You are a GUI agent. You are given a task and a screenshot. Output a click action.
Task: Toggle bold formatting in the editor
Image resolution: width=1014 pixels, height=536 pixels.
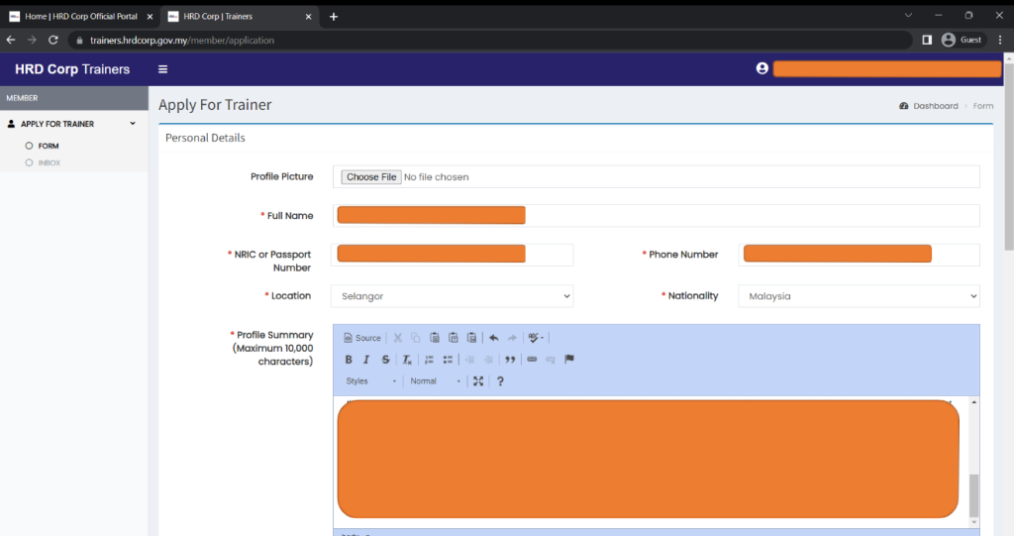(349, 360)
